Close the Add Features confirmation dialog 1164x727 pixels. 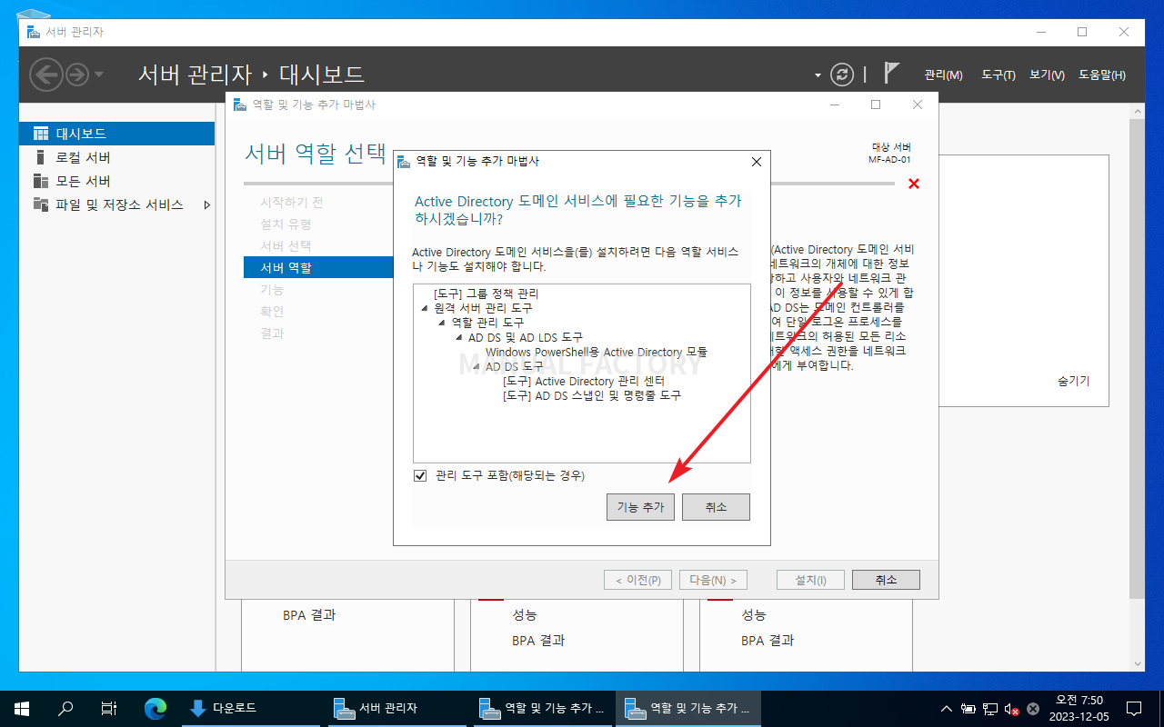tap(756, 162)
